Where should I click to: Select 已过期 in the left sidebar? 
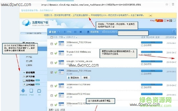[x=29, y=61]
